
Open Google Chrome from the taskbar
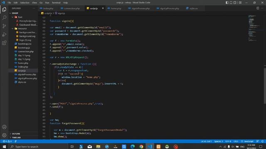(141, 147)
